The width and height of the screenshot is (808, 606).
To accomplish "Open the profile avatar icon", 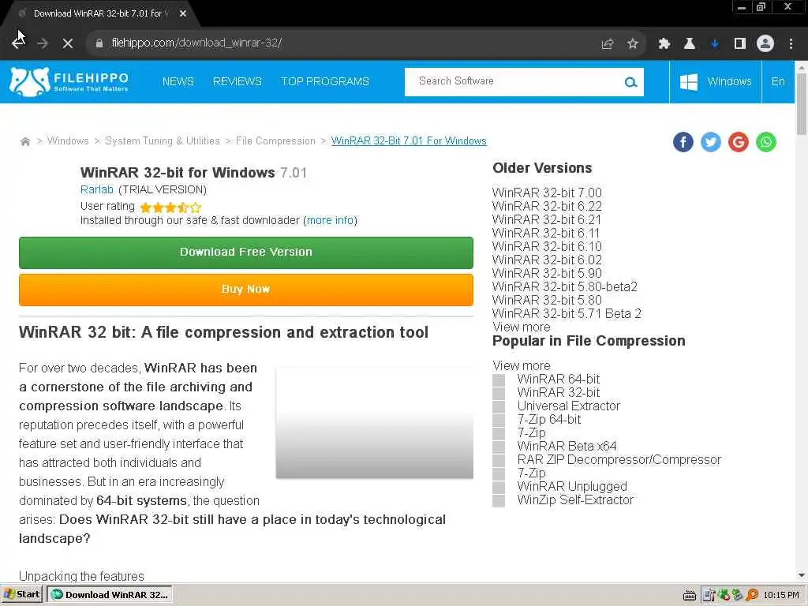I will click(765, 44).
